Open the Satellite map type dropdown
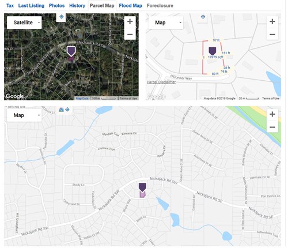This screenshot has width=288, height=248. pyautogui.click(x=24, y=22)
